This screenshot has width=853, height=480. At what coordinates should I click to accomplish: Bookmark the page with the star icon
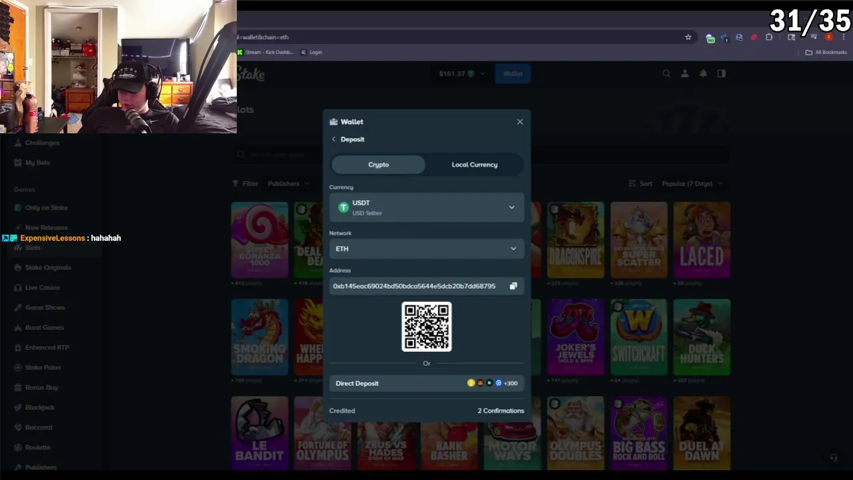tap(688, 37)
